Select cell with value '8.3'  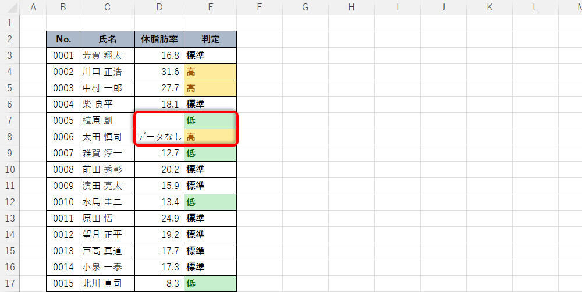tap(159, 283)
